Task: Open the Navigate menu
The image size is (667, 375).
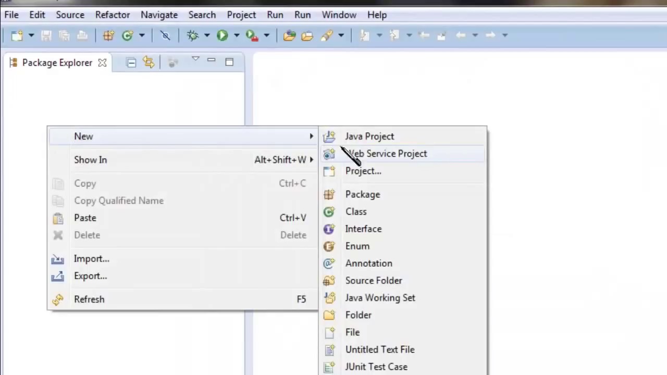Action: [159, 15]
